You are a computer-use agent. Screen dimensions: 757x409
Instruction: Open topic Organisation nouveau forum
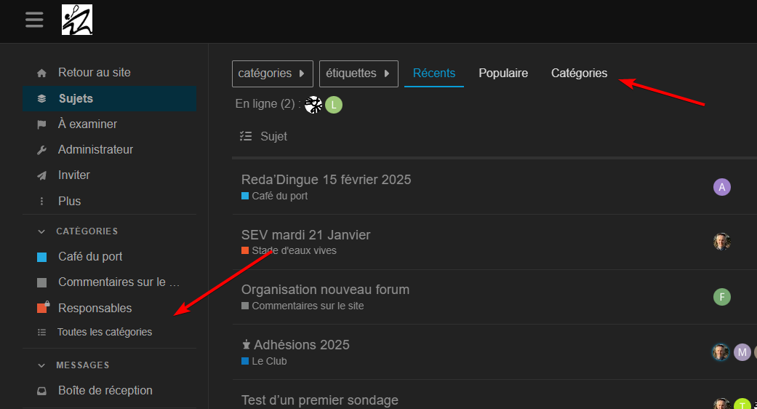click(x=325, y=290)
